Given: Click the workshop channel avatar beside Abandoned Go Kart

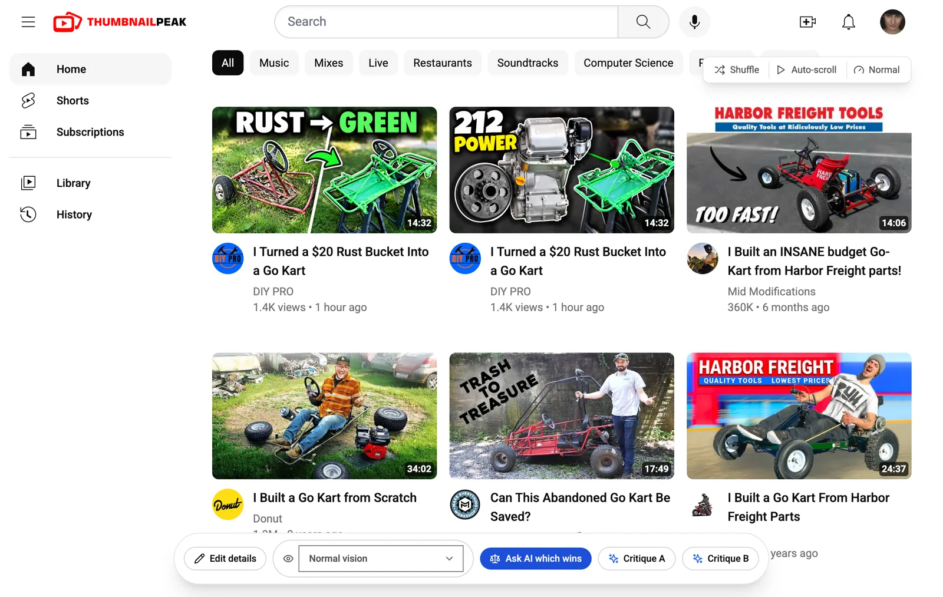Looking at the screenshot, I should tap(465, 504).
